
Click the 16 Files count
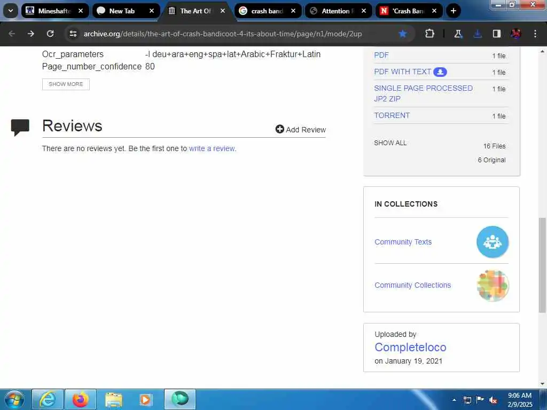494,146
